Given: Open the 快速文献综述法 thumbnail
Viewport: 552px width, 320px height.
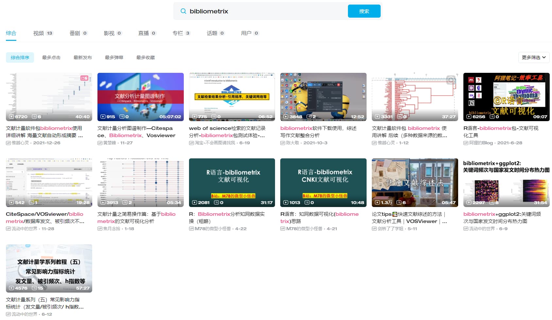Looking at the screenshot, I should click(415, 183).
